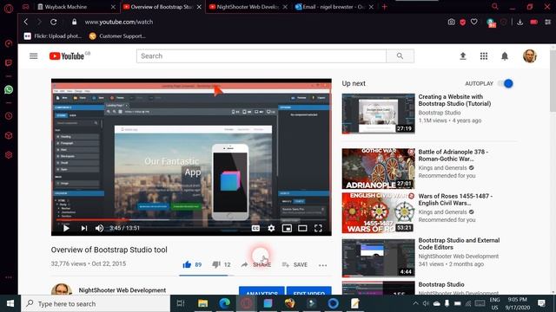Open the channel Analytics button
556x312 pixels.
[x=261, y=291]
